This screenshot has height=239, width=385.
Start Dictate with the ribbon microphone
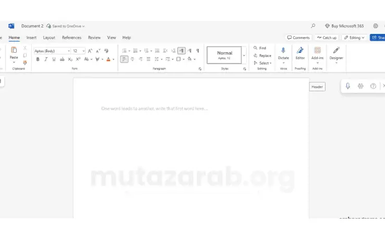(x=283, y=51)
